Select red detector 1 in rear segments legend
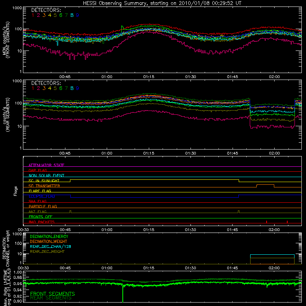This screenshot has width=306, height=306. 33,88
